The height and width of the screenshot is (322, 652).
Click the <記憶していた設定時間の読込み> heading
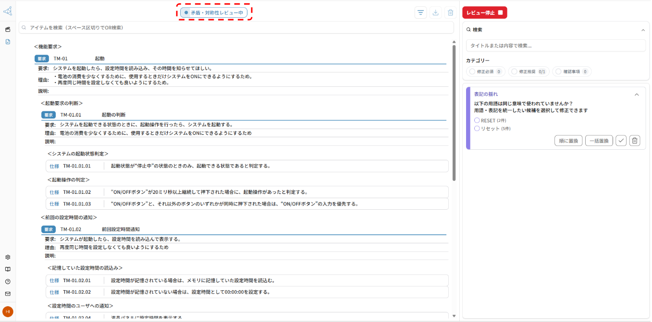85,268
